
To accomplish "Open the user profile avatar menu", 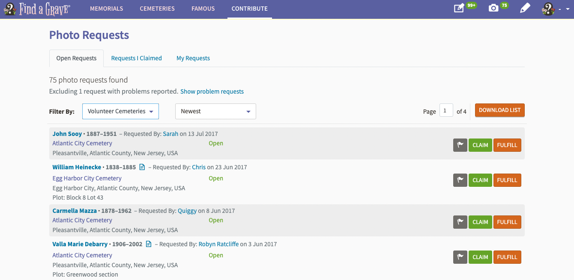I will tap(548, 9).
